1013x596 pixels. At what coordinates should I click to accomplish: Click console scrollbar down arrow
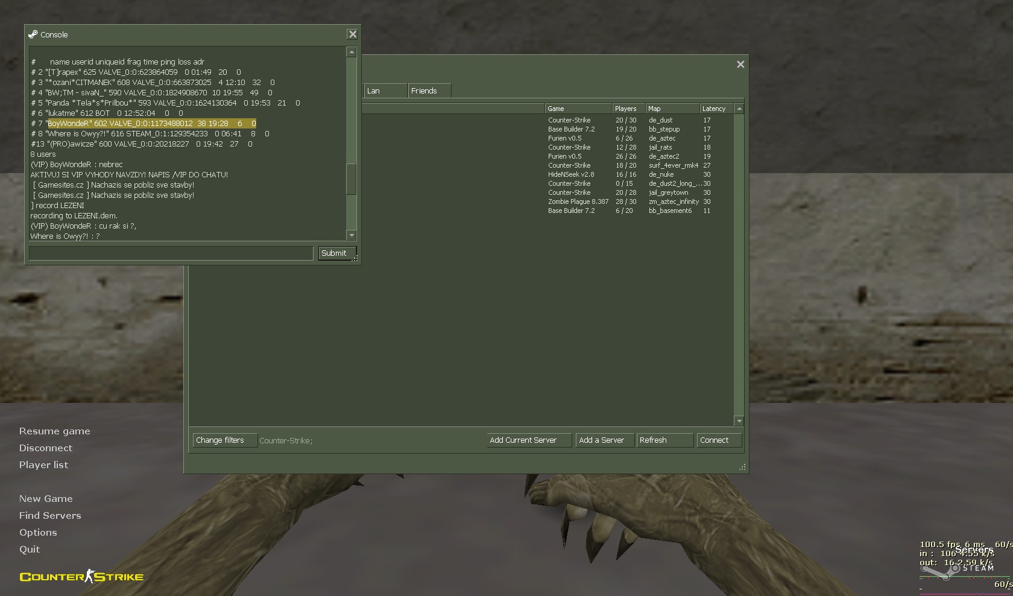pyautogui.click(x=352, y=235)
